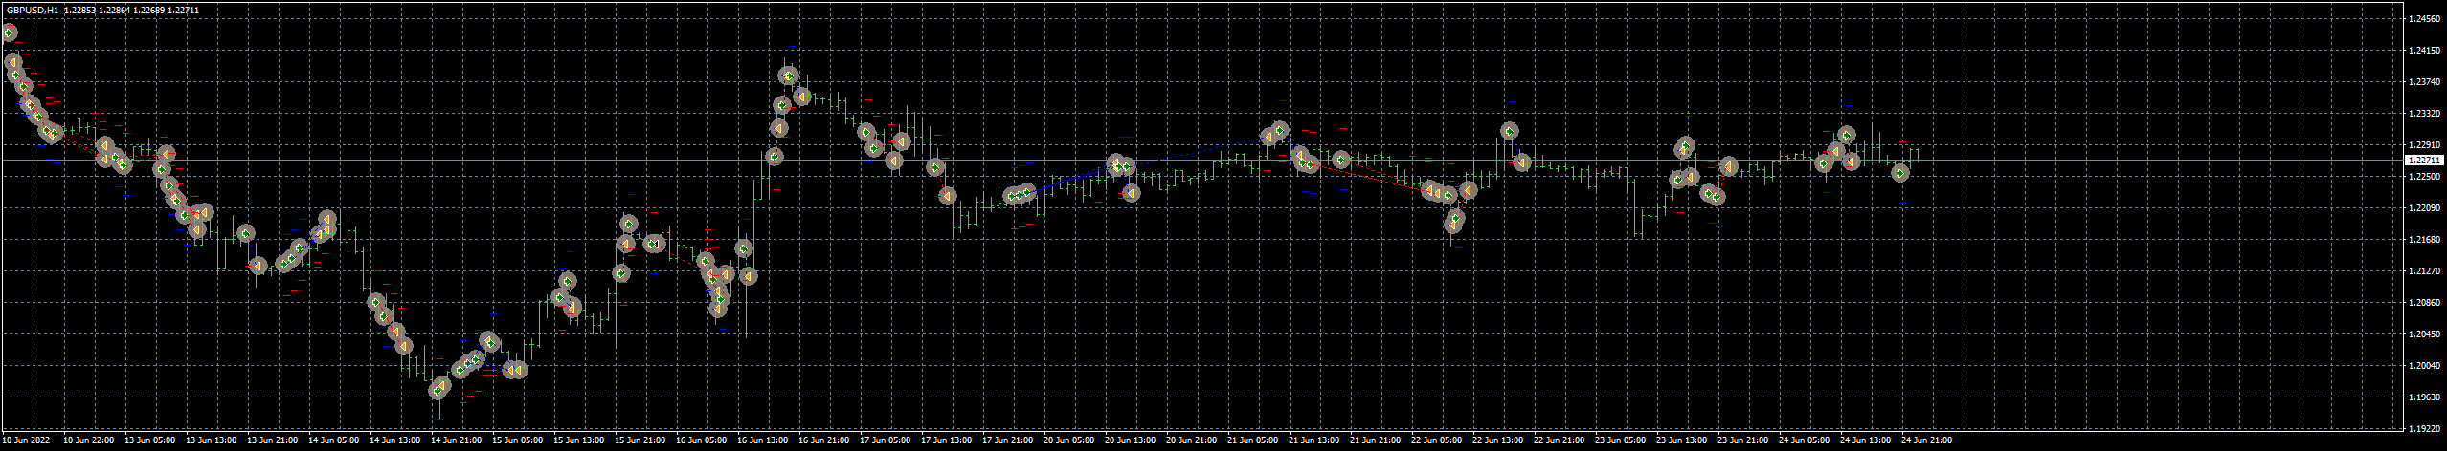This screenshot has width=2447, height=451.
Task: Click the 14 Jun 05:00 time label
Action: (x=333, y=441)
